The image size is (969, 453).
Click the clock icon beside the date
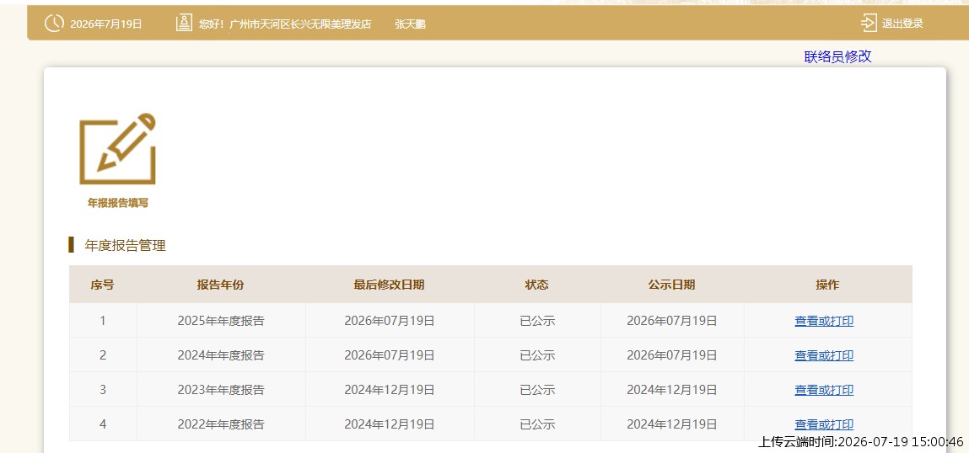[54, 24]
